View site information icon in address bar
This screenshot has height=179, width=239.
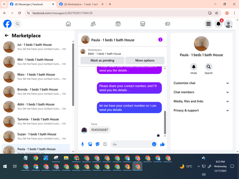point(28,13)
